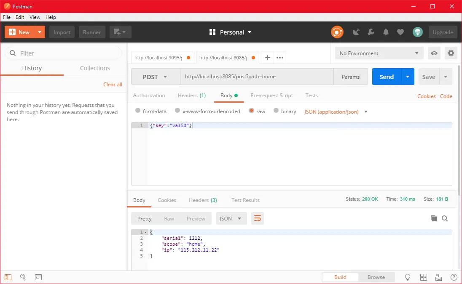Image resolution: width=462 pixels, height=284 pixels.
Task: Click the Params button
Action: (x=351, y=77)
